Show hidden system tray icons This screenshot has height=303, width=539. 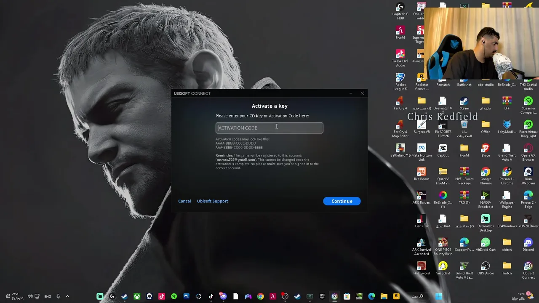point(67,296)
